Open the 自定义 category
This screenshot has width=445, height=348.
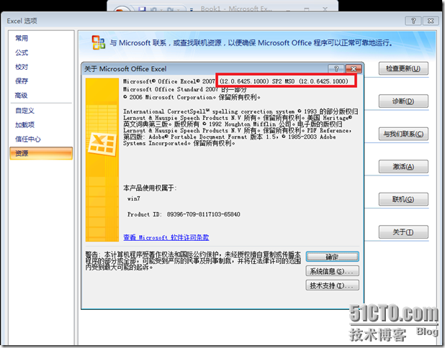(x=24, y=111)
